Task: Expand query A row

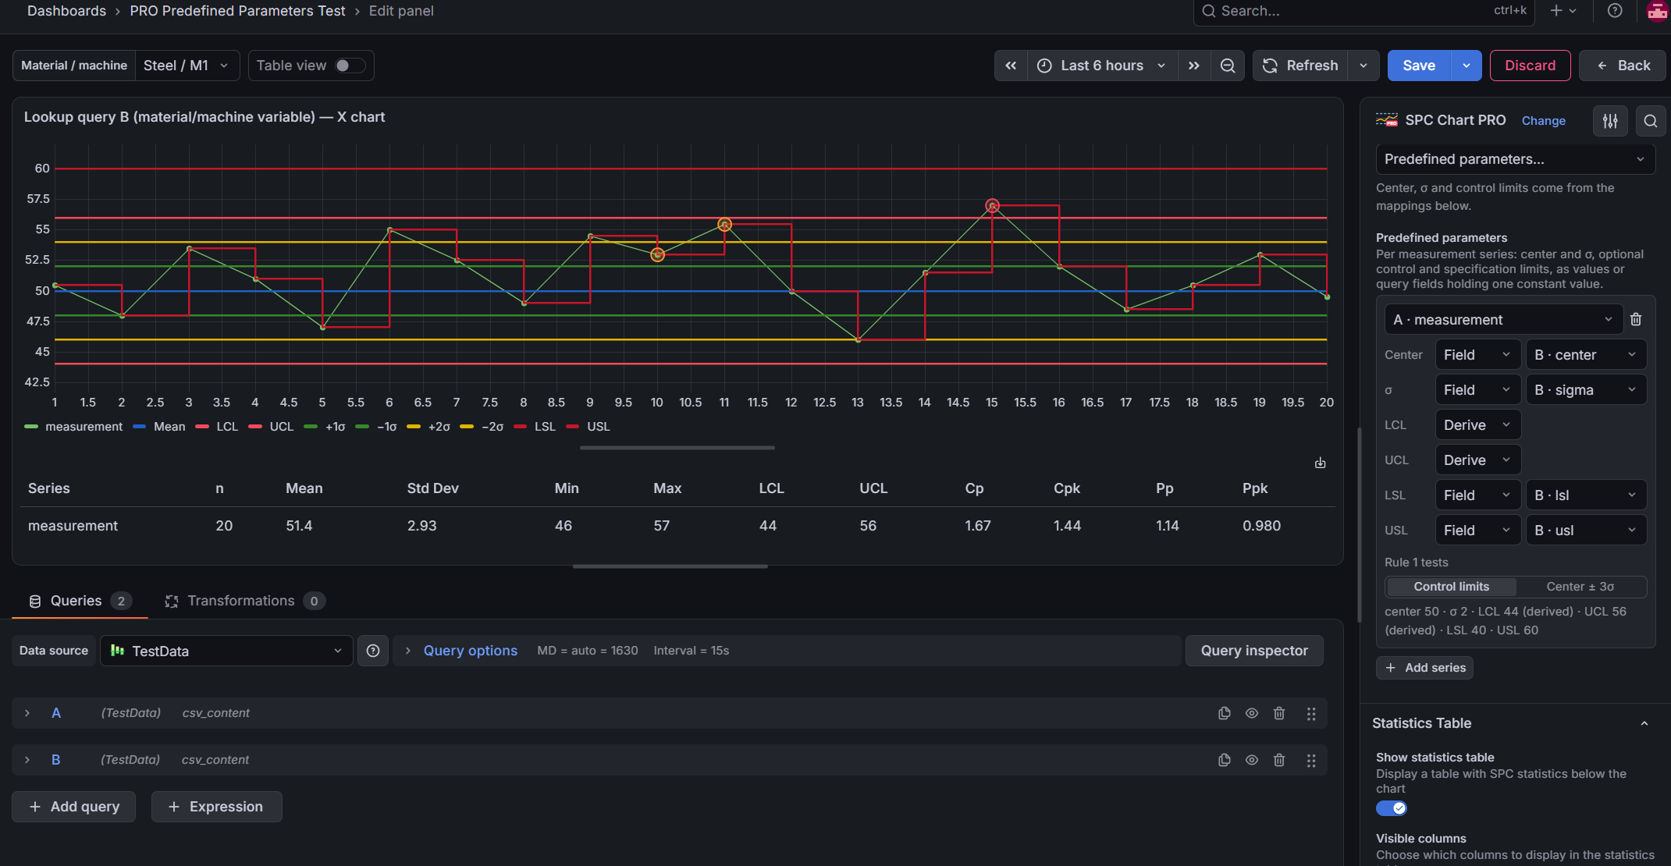Action: pyautogui.click(x=27, y=713)
